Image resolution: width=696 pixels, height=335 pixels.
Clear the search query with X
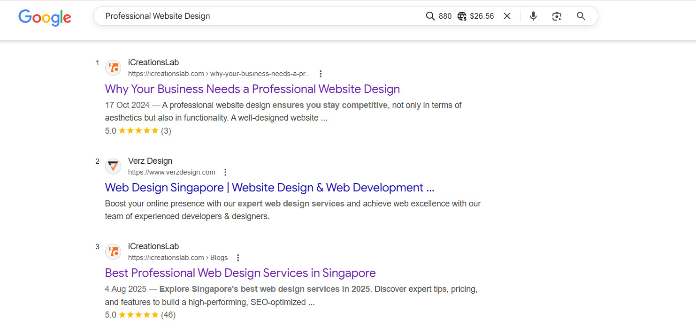[x=507, y=16]
